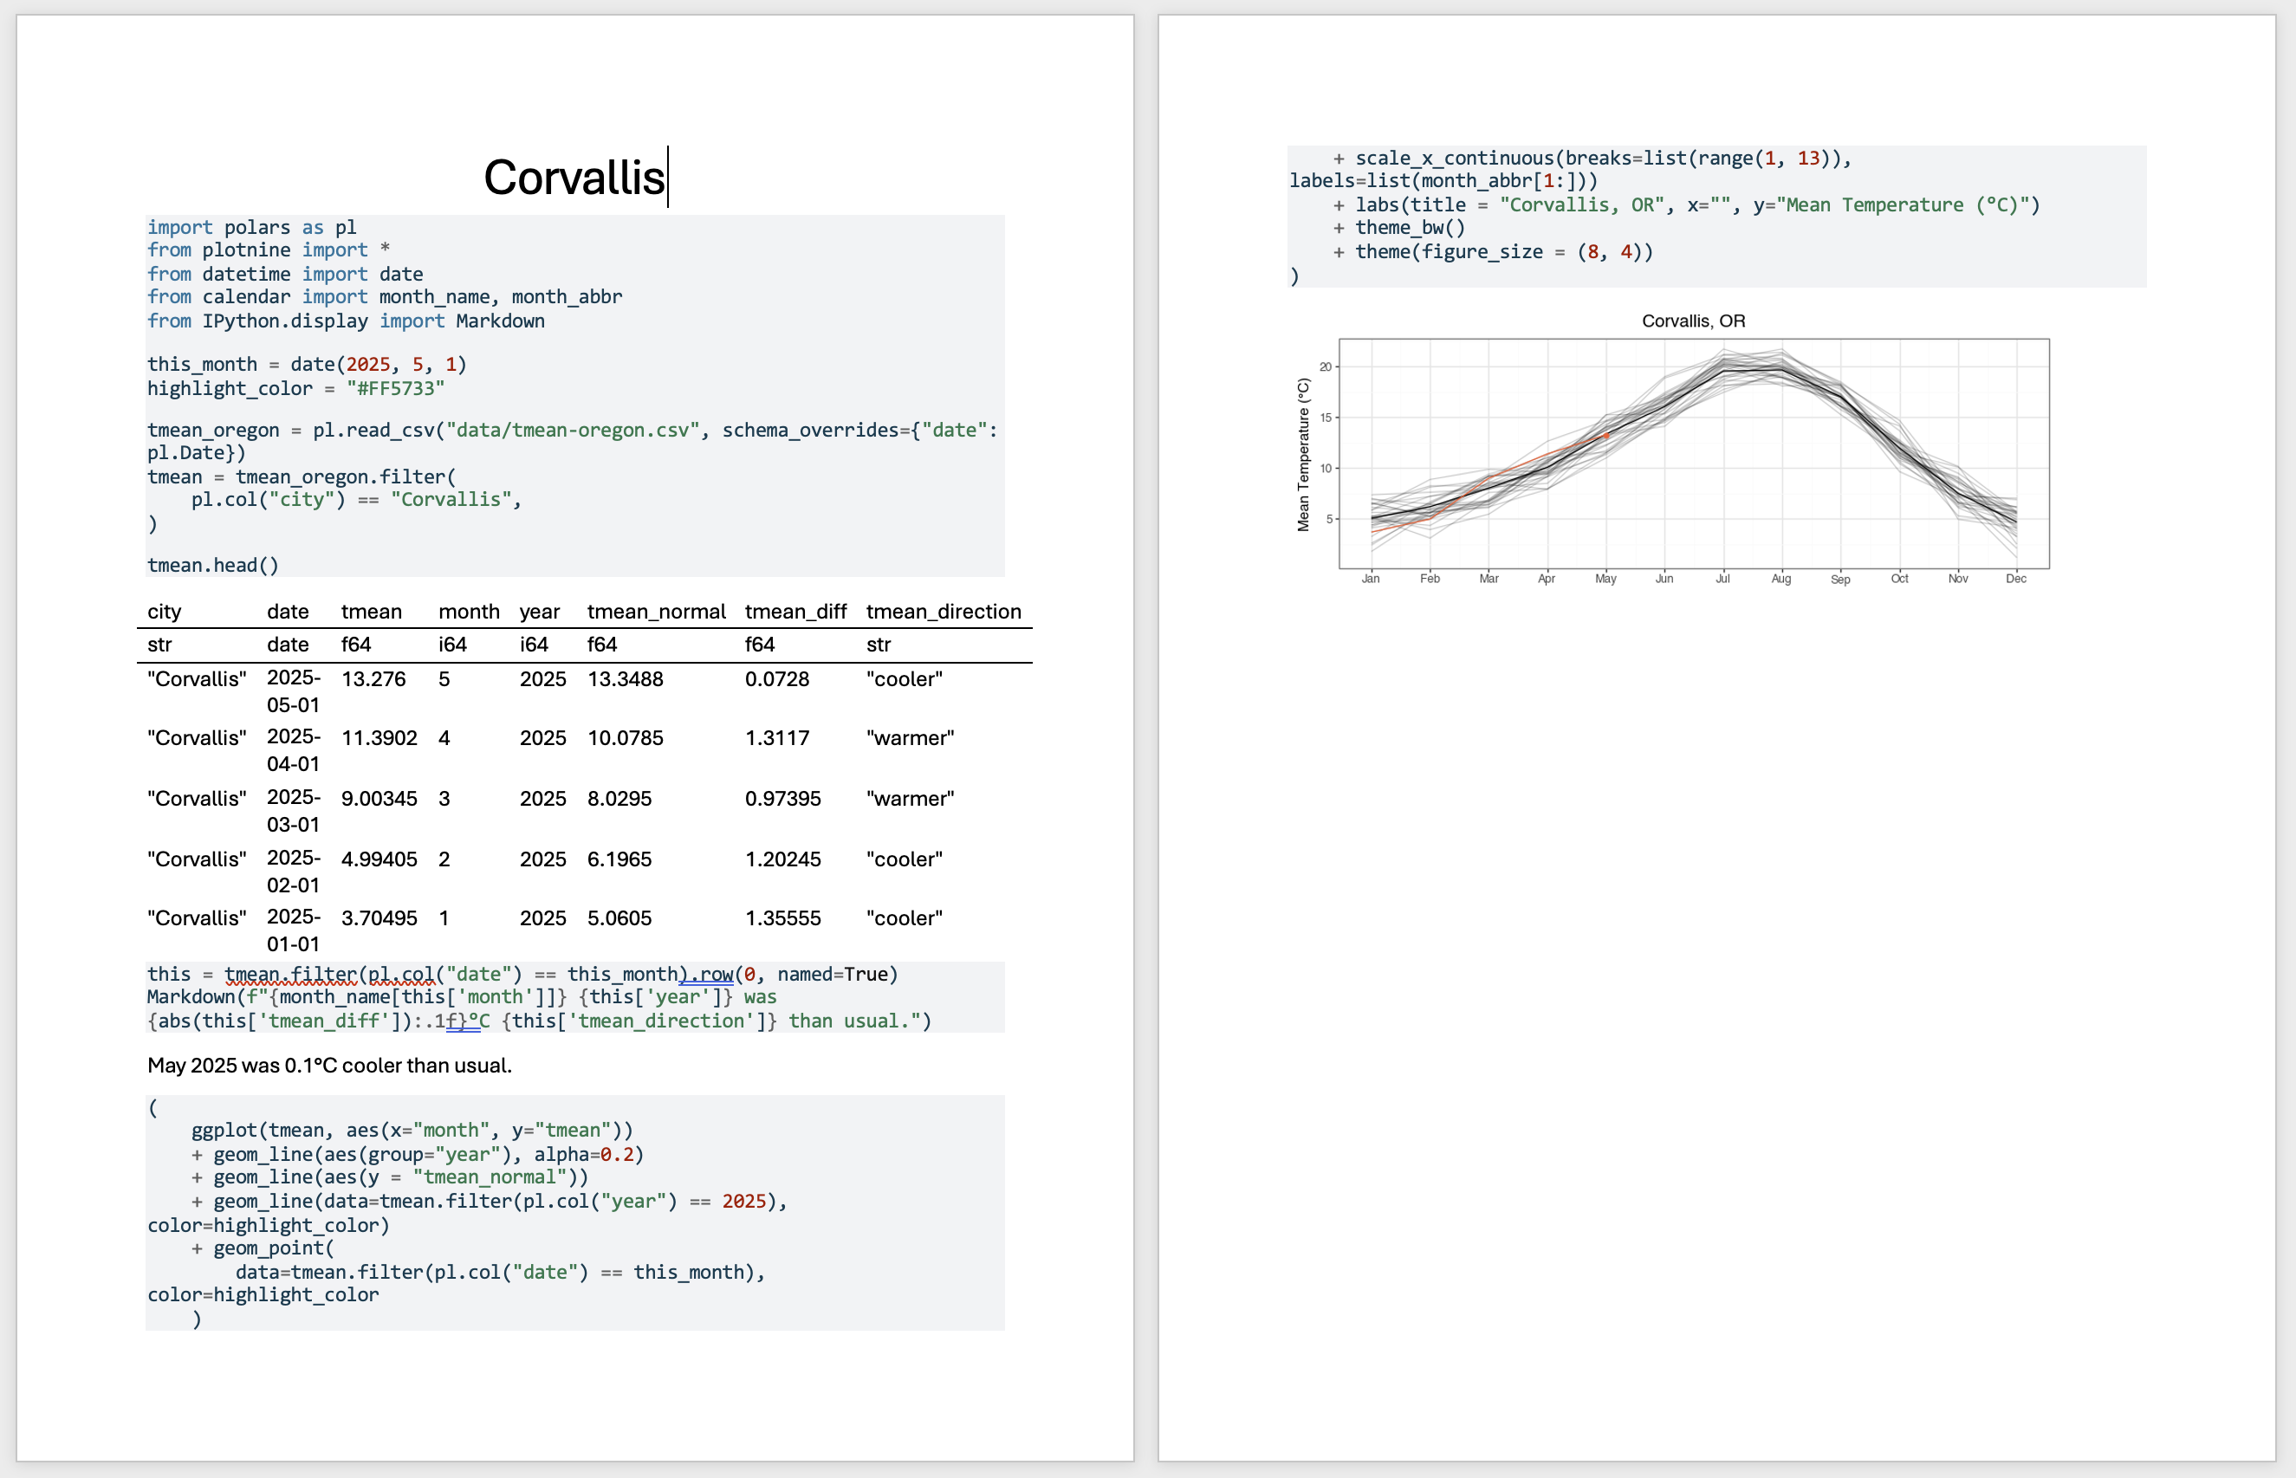This screenshot has height=1478, width=2296.
Task: Click the 'Corvallis, OR' chart title
Action: pyautogui.click(x=1693, y=321)
